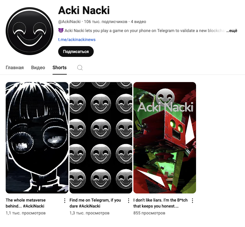Open the t.me/ackinackinews link
This screenshot has height=227, width=245.
click(x=77, y=40)
